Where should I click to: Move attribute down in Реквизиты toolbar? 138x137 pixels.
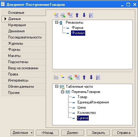click(84, 15)
